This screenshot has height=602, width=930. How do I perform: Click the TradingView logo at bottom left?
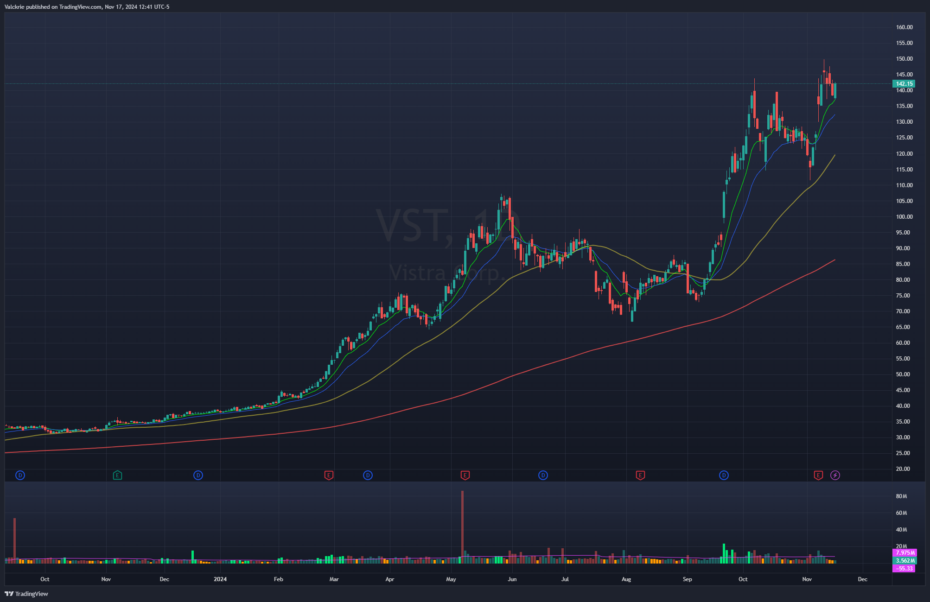point(26,594)
